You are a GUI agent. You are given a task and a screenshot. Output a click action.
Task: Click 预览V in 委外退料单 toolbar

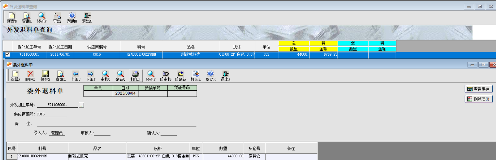(x=151, y=76)
